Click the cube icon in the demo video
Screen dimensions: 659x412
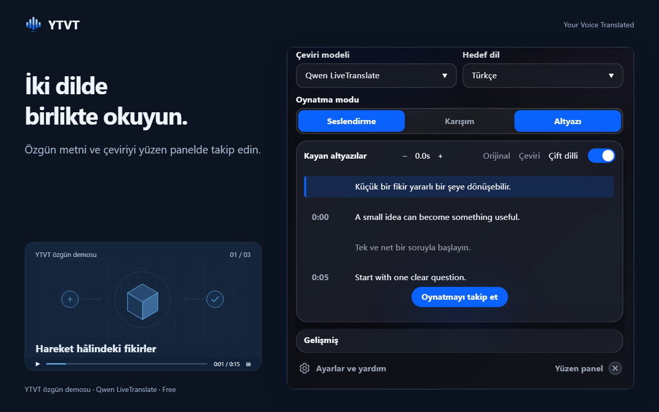pyautogui.click(x=143, y=301)
